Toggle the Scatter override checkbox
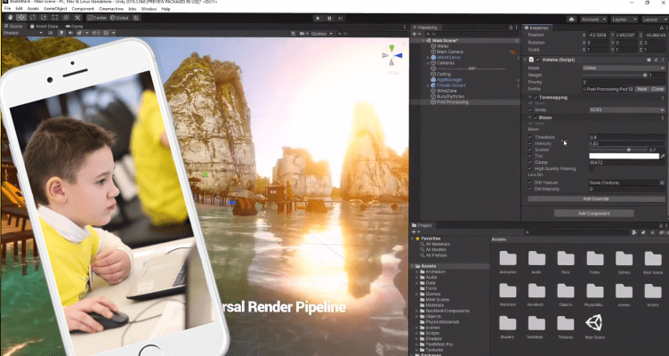This screenshot has width=669, height=356. [x=530, y=150]
